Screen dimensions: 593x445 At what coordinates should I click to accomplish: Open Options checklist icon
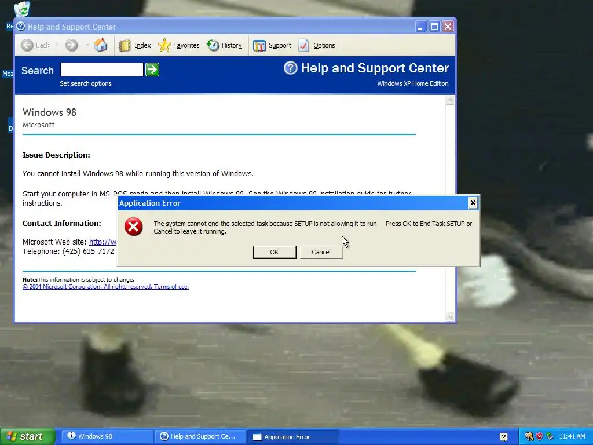(x=303, y=45)
